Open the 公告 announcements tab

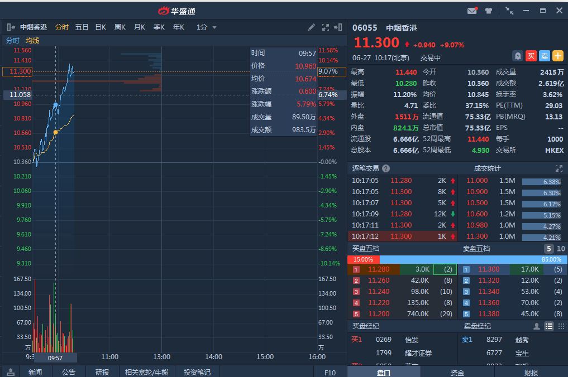tap(69, 372)
